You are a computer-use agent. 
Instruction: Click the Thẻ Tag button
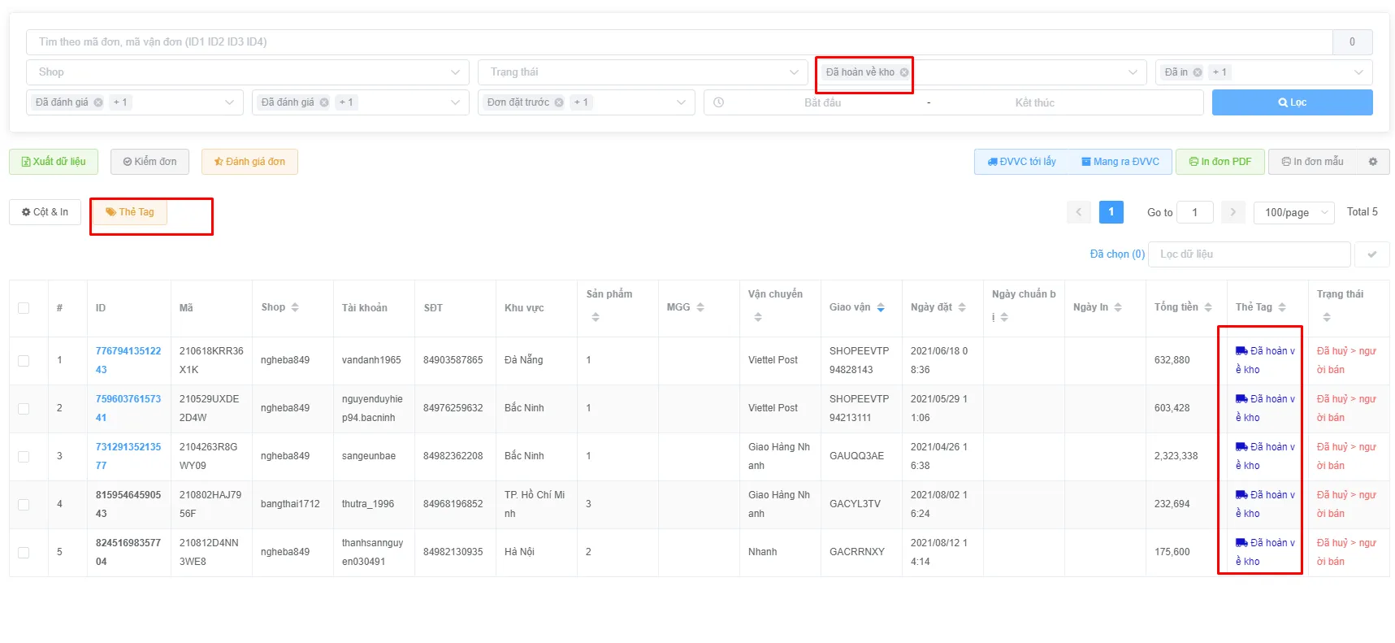click(x=129, y=212)
